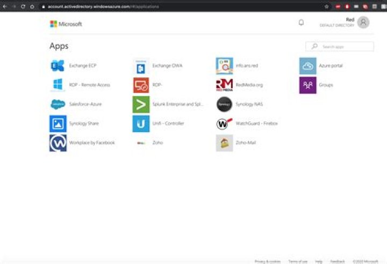The width and height of the screenshot is (387, 264).
Task: Click the DEFAULT DIRECTORY label
Action: click(x=337, y=25)
